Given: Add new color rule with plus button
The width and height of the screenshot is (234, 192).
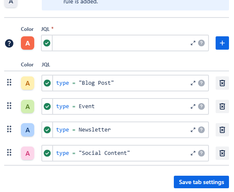Looking at the screenshot, I should [222, 43].
